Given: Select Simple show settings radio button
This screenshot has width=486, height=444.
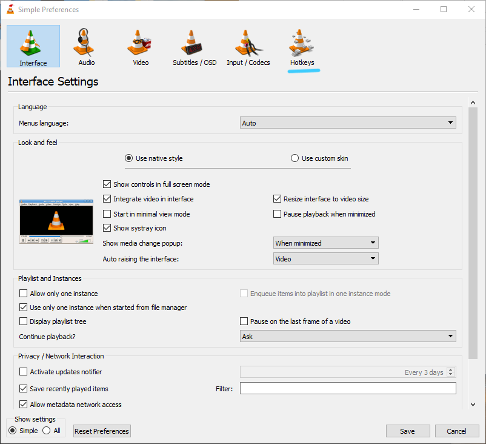Looking at the screenshot, I should coord(12,431).
